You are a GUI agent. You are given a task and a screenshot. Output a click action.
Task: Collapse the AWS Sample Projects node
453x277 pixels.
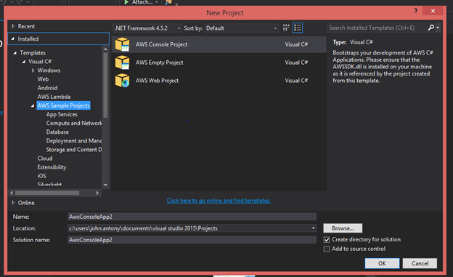(x=33, y=106)
